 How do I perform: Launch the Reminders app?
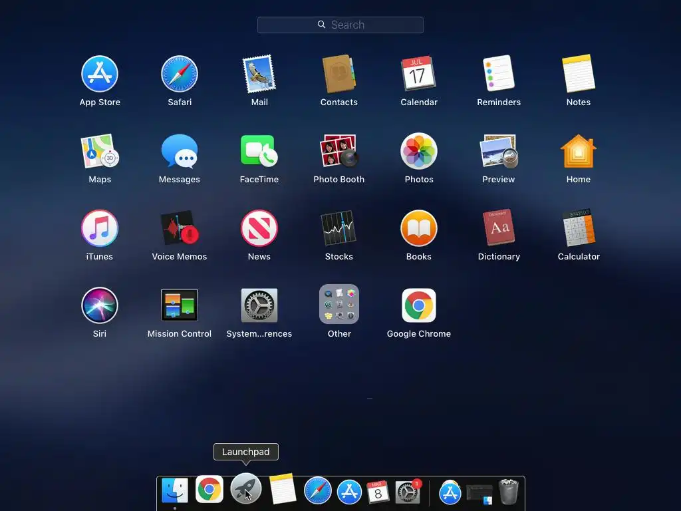tap(499, 73)
